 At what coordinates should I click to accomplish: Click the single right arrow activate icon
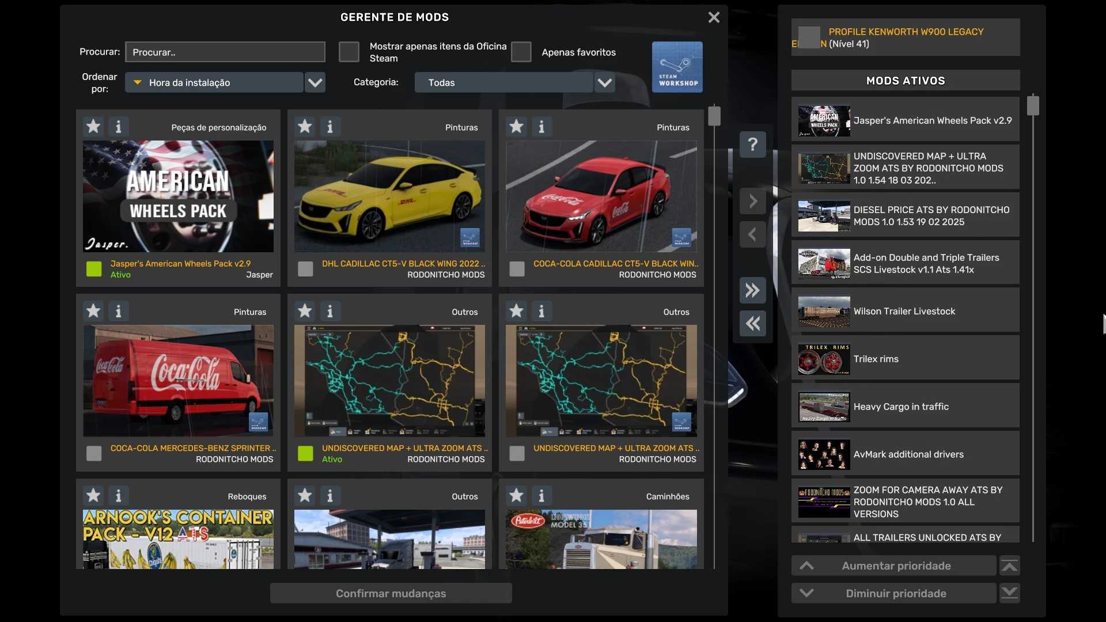click(752, 202)
